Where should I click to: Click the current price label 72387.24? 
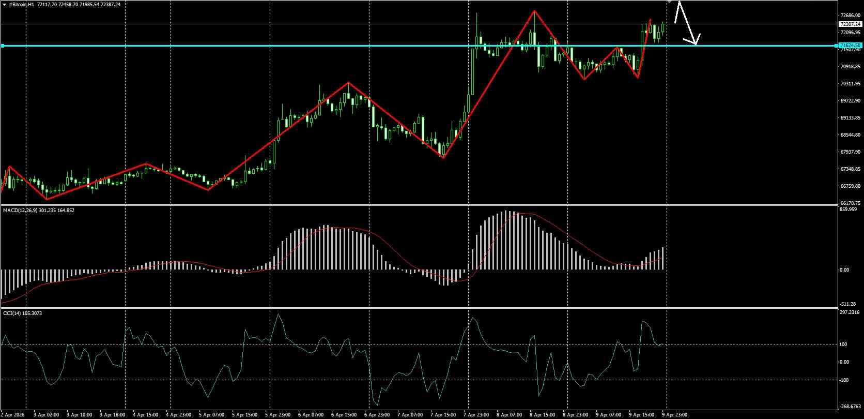coord(850,24)
